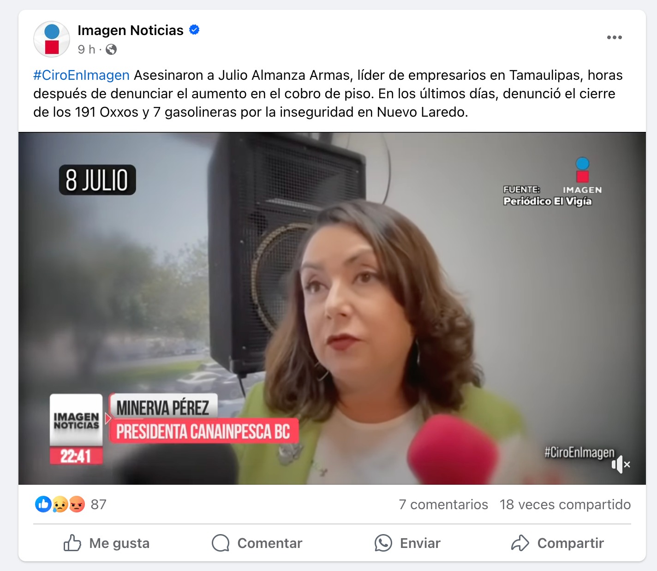
Task: Click the WhatsApp icon next to Enviar
Action: 383,543
